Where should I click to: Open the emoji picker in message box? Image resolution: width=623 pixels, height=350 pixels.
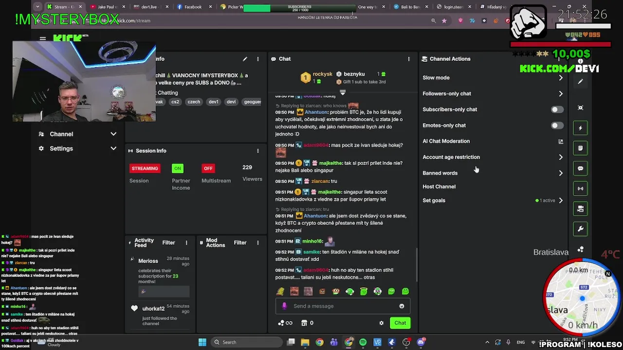coord(402,306)
